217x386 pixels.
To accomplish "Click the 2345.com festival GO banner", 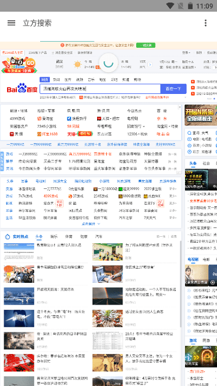I will (19, 65).
